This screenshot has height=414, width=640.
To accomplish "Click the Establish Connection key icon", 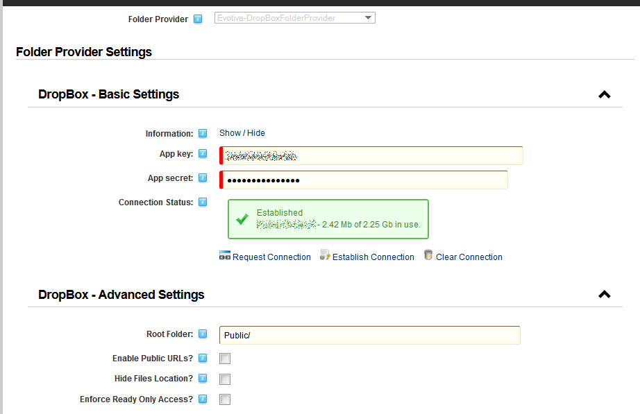I will [x=325, y=255].
